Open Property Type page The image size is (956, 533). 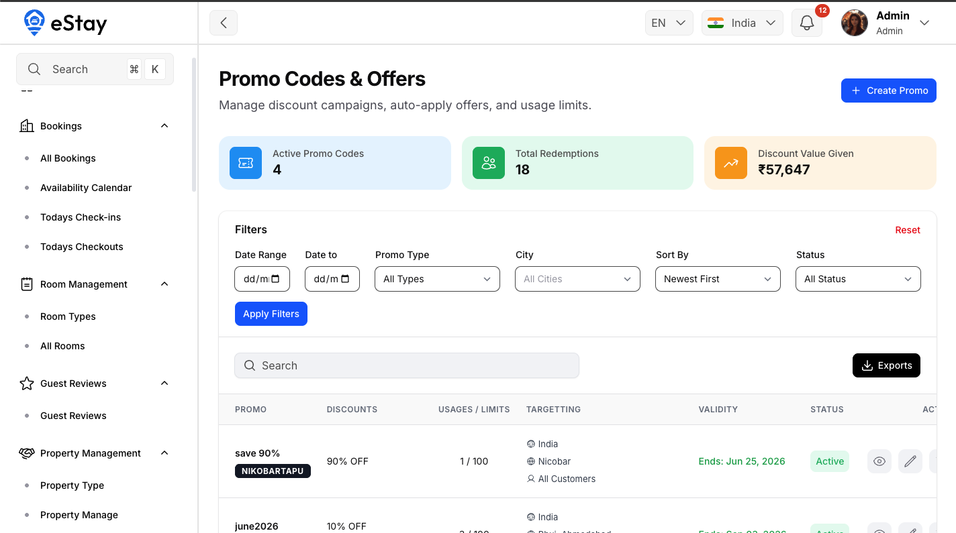[72, 485]
